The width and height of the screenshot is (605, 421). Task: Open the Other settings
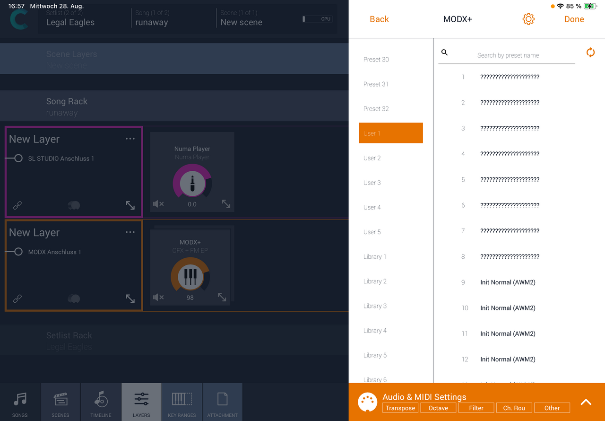click(x=552, y=408)
